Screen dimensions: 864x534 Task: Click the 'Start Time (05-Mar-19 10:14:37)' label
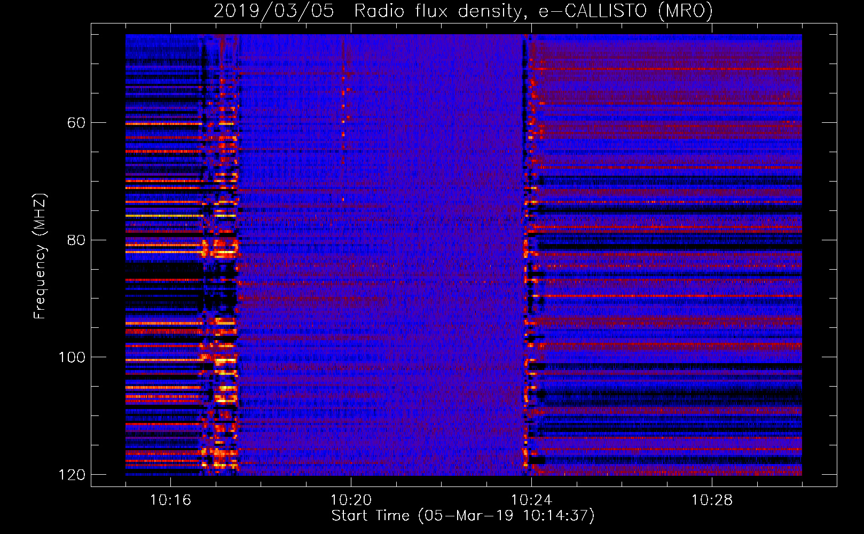coord(463,516)
